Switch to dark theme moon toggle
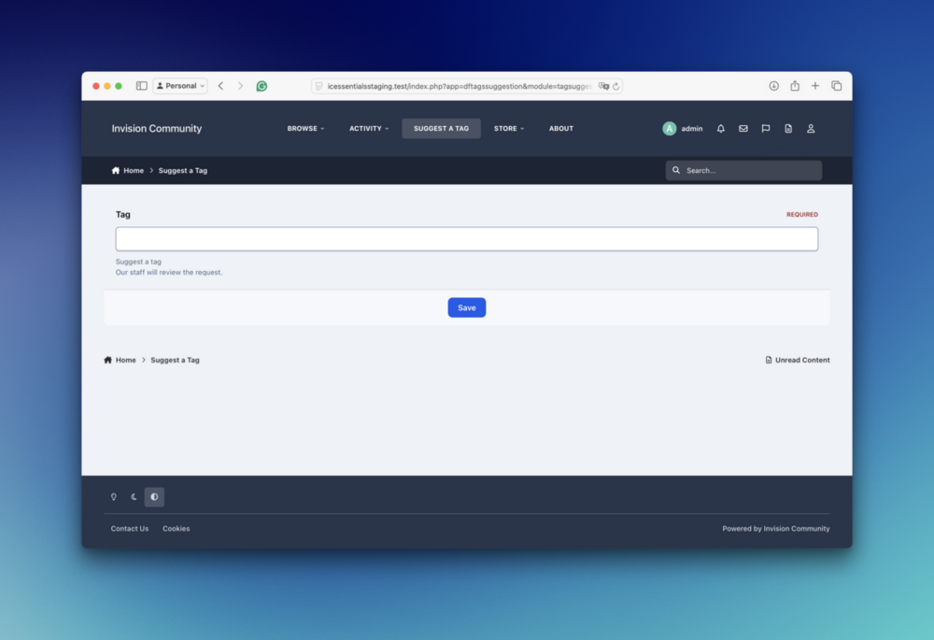934x640 pixels. 134,497
